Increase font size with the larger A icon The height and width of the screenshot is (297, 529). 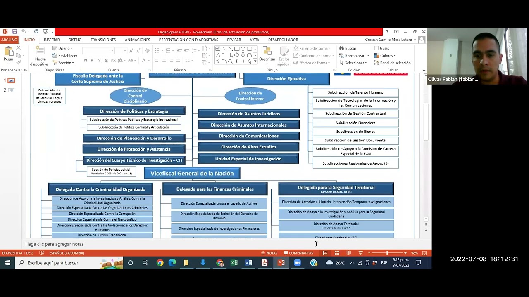point(131,51)
